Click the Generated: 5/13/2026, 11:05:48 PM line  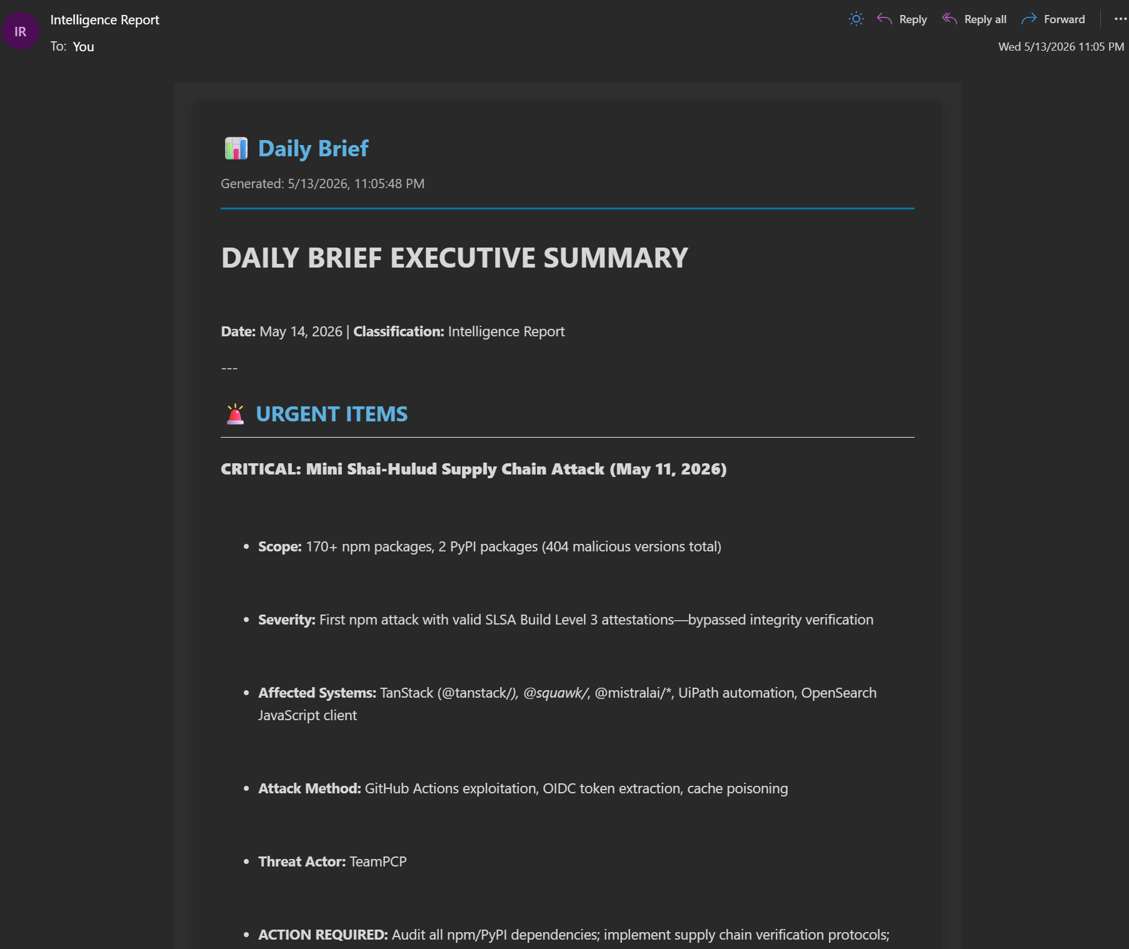point(323,184)
